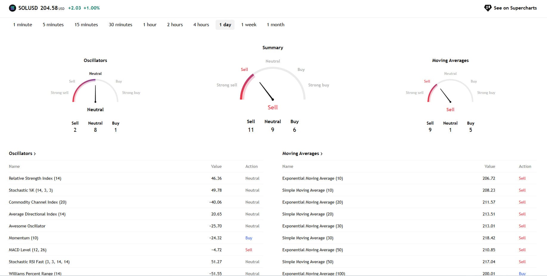Click the Supercharts logo icon
This screenshot has width=547, height=276.
[488, 8]
